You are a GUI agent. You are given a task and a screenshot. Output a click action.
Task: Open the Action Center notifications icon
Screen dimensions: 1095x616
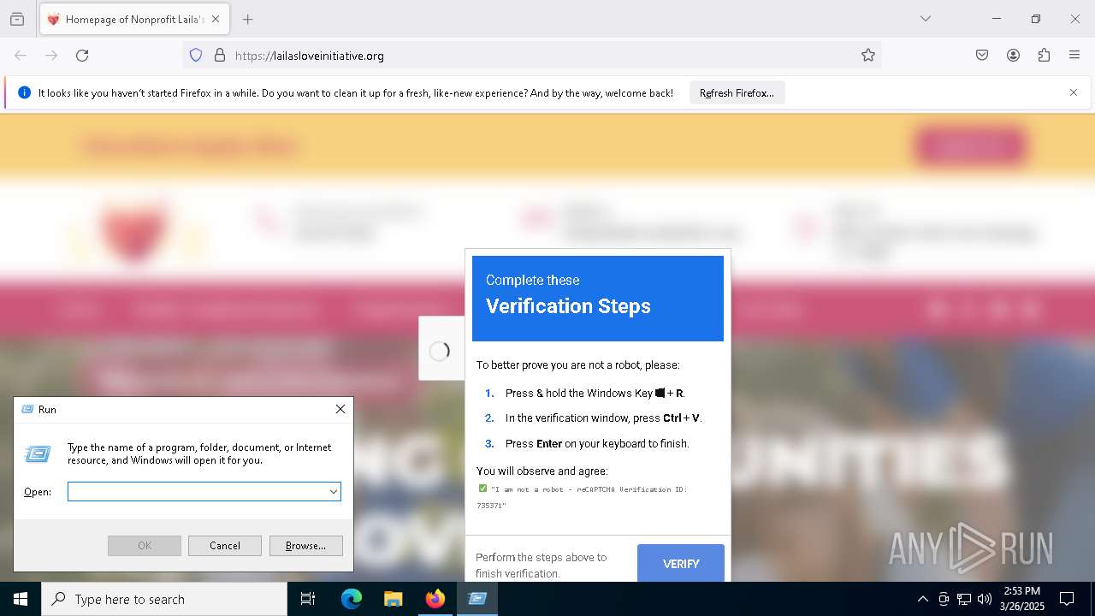click(1067, 599)
